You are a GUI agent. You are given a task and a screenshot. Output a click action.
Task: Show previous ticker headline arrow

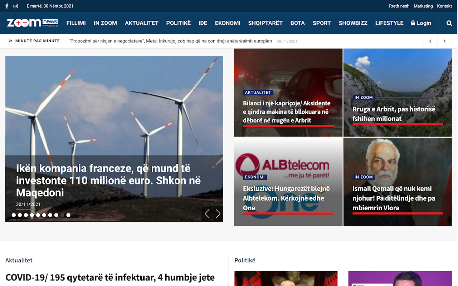[430, 41]
